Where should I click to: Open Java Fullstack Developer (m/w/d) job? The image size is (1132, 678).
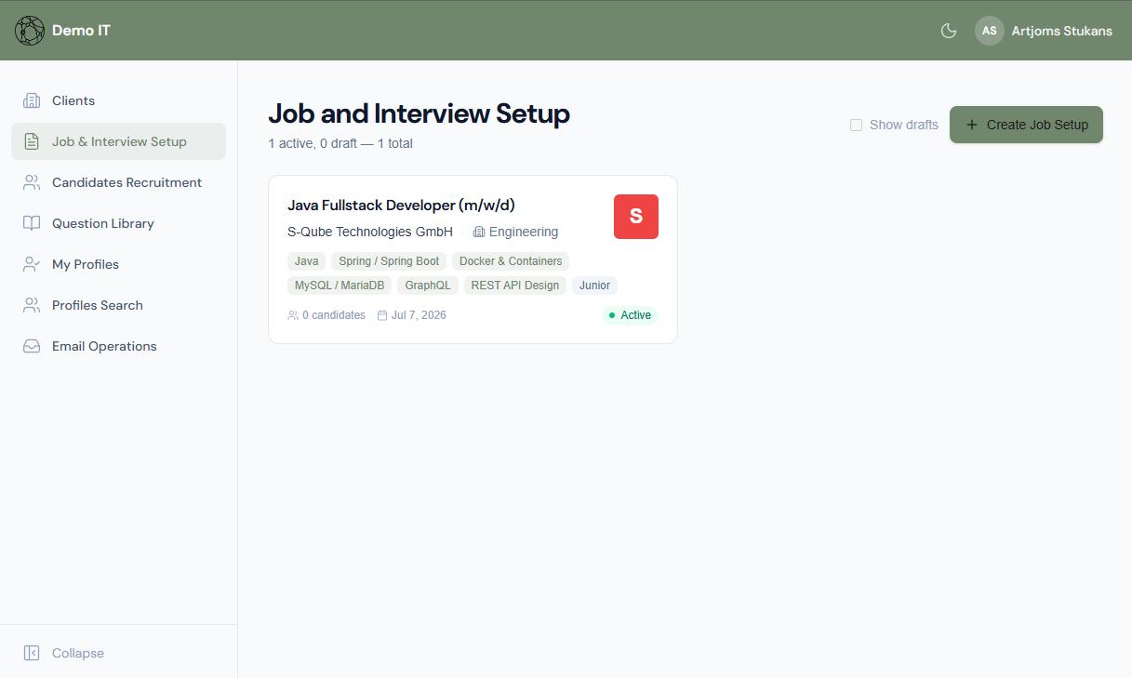401,206
